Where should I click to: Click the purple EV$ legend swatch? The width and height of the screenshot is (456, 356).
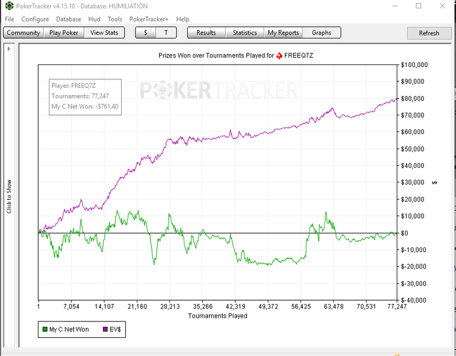point(106,329)
